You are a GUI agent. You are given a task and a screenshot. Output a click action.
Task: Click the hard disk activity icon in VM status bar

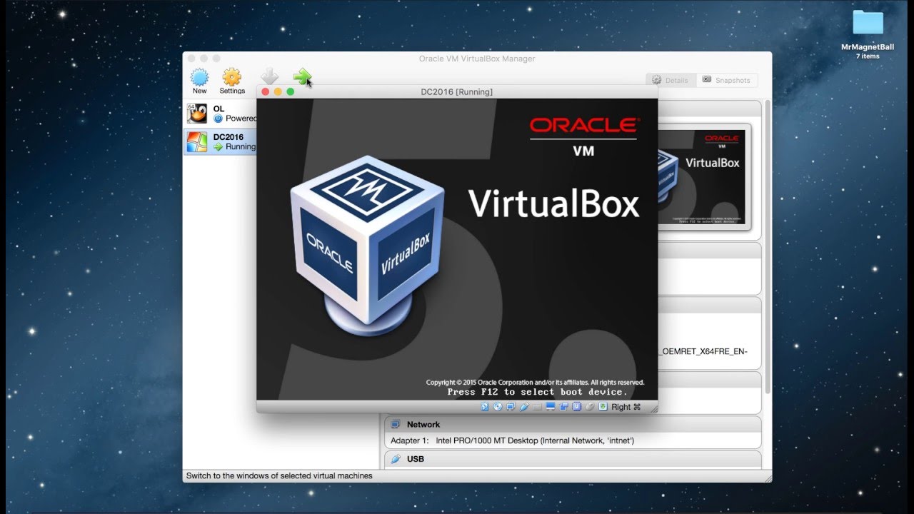485,407
